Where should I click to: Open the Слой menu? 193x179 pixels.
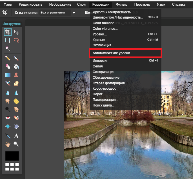pos(81,4)
